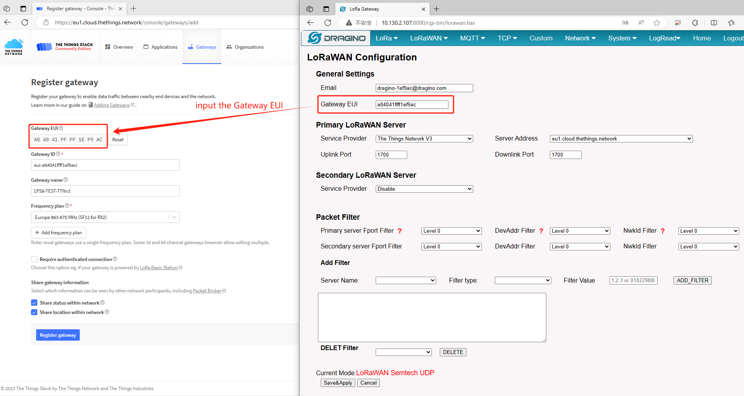Click the Primary server Fport Filter question mark
This screenshot has width=744, height=396.
click(400, 231)
